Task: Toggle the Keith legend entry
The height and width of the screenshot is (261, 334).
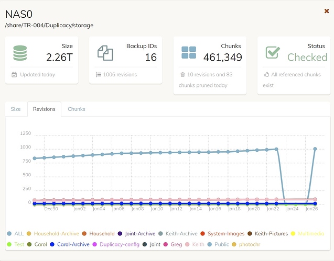Action: click(195, 244)
